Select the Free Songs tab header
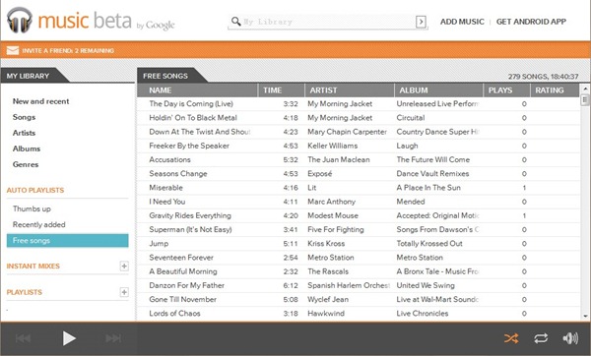This screenshot has width=591, height=356. pyautogui.click(x=165, y=76)
